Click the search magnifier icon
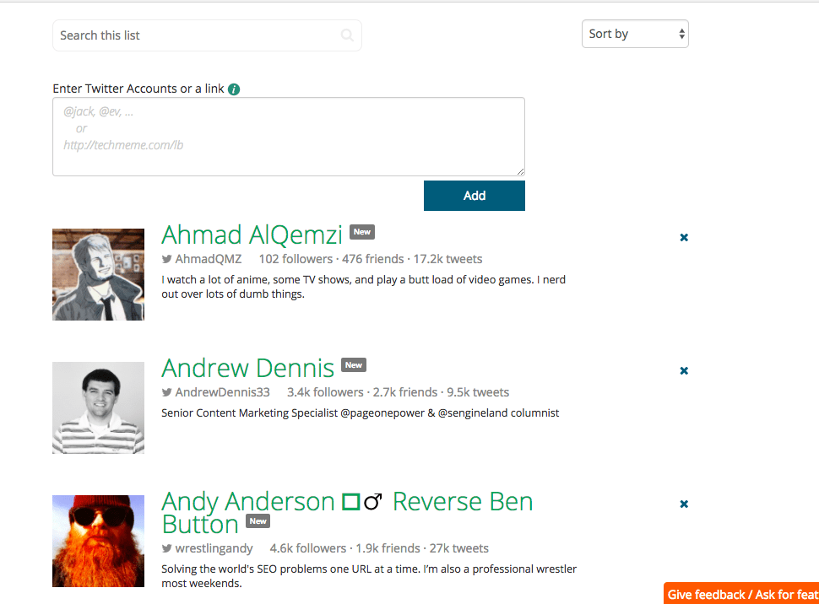 tap(347, 35)
